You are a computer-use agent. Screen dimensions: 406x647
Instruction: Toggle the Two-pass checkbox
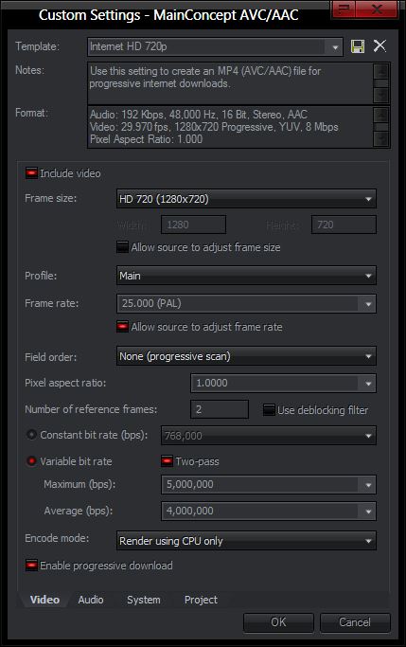coord(167,461)
